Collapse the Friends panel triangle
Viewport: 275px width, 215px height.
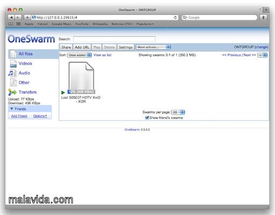[12, 109]
